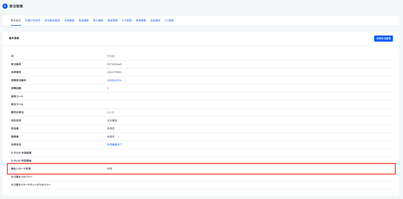View the 決済履歴 tab
403x199 pixels.
pos(69,21)
